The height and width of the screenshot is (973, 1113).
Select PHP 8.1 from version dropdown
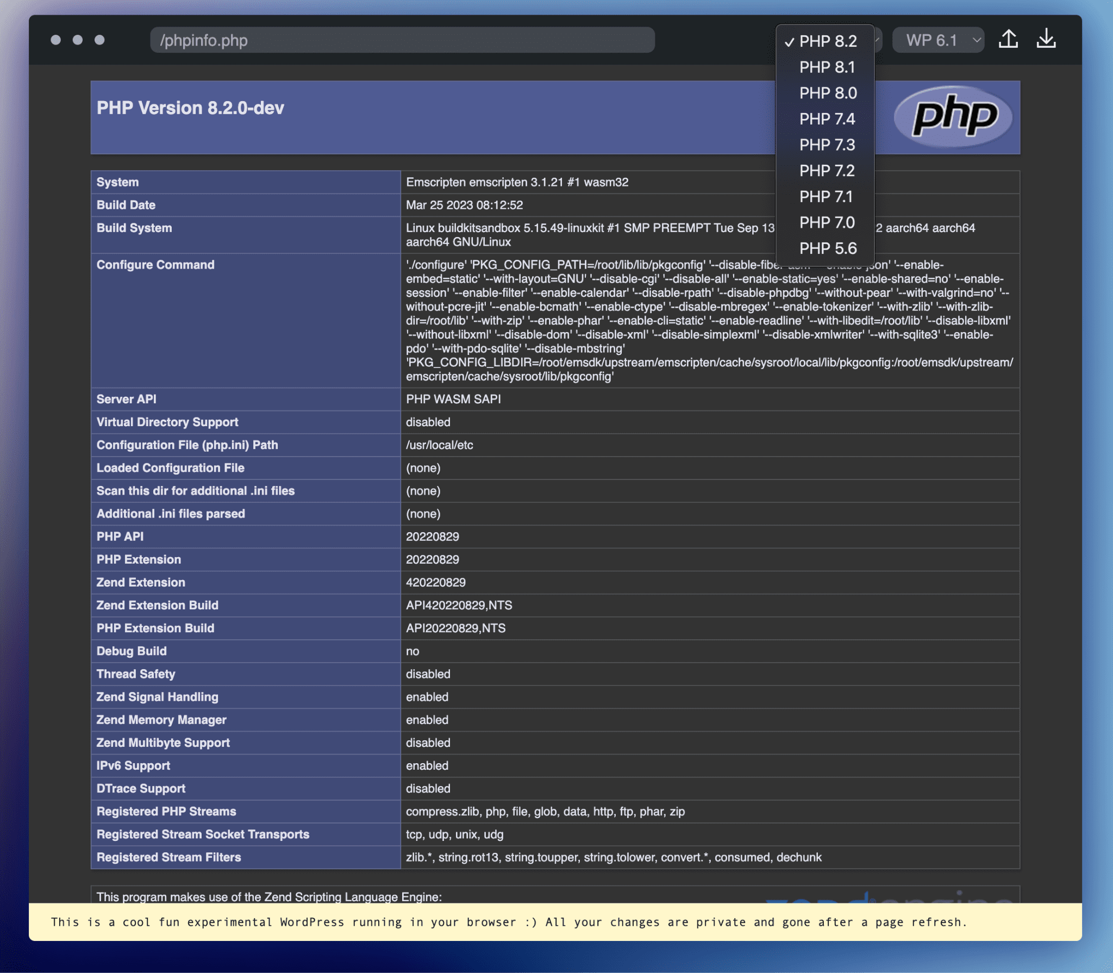tap(826, 67)
